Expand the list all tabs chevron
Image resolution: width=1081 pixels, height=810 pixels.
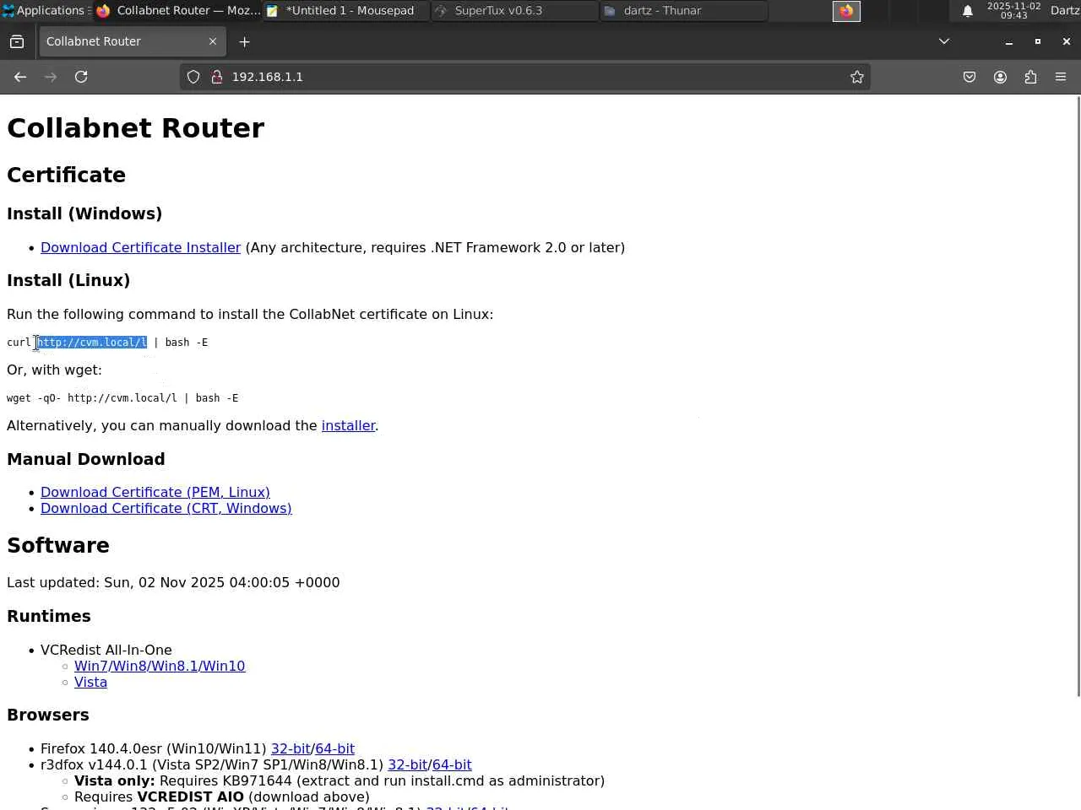[944, 41]
